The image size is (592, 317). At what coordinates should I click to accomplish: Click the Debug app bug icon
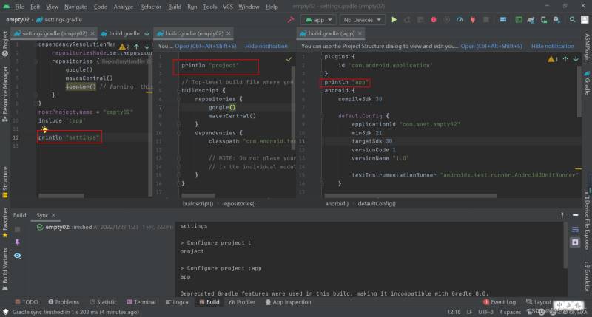point(434,20)
